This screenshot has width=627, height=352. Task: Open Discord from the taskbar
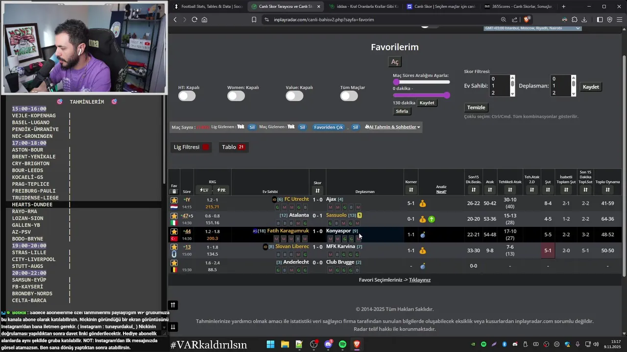328,345
